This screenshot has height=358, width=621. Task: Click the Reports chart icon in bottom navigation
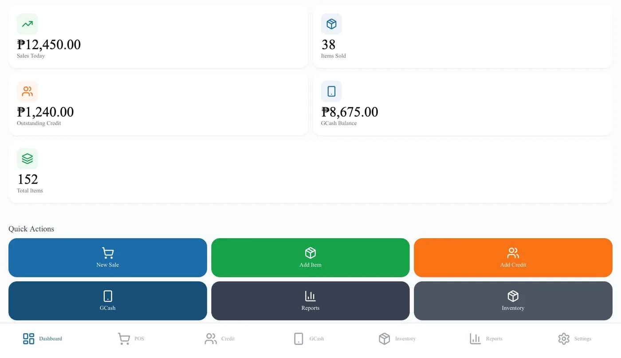[x=475, y=339]
